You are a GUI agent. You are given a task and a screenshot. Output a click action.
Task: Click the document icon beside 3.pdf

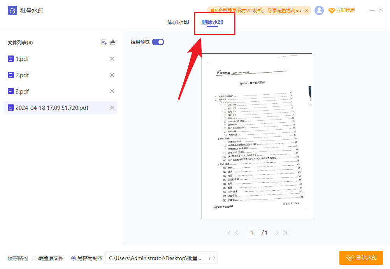pos(11,91)
